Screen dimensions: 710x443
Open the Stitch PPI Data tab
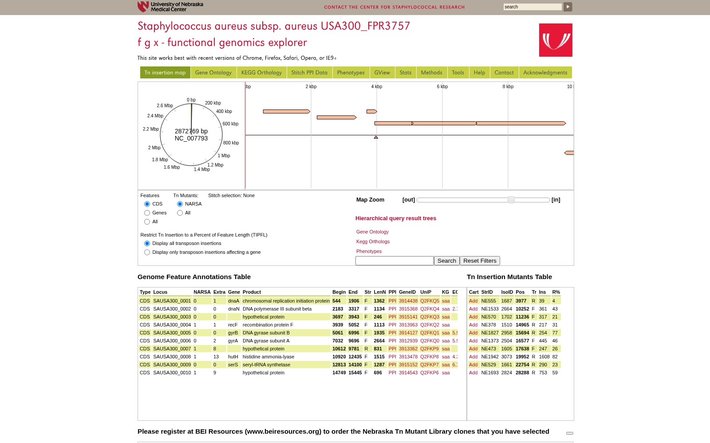point(310,73)
